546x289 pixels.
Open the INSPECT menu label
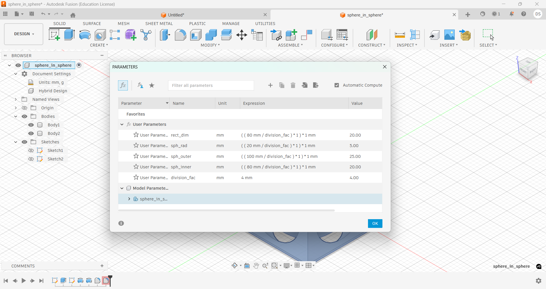[x=407, y=45]
